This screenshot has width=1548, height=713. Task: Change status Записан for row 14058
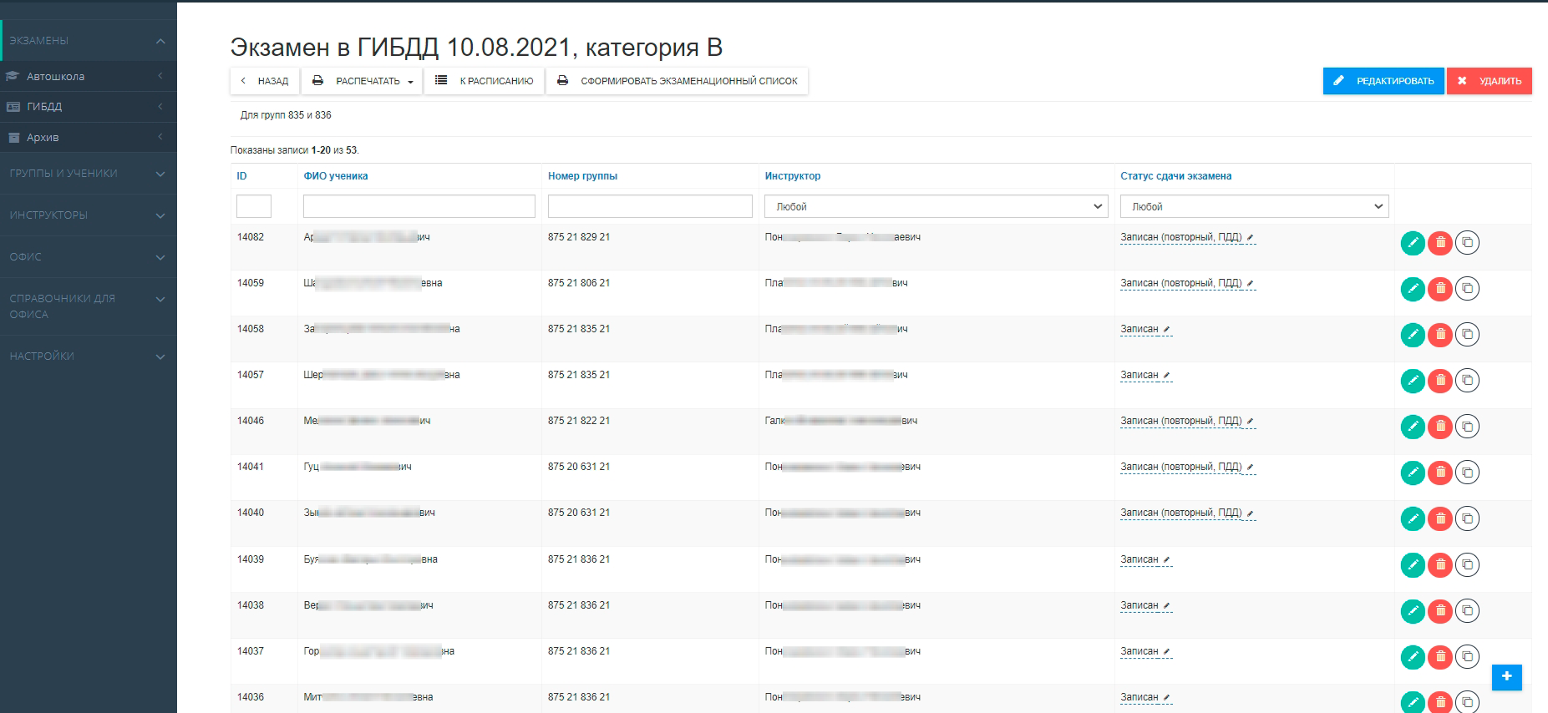coord(1145,329)
